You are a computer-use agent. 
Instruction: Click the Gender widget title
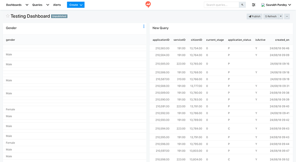tap(11, 28)
